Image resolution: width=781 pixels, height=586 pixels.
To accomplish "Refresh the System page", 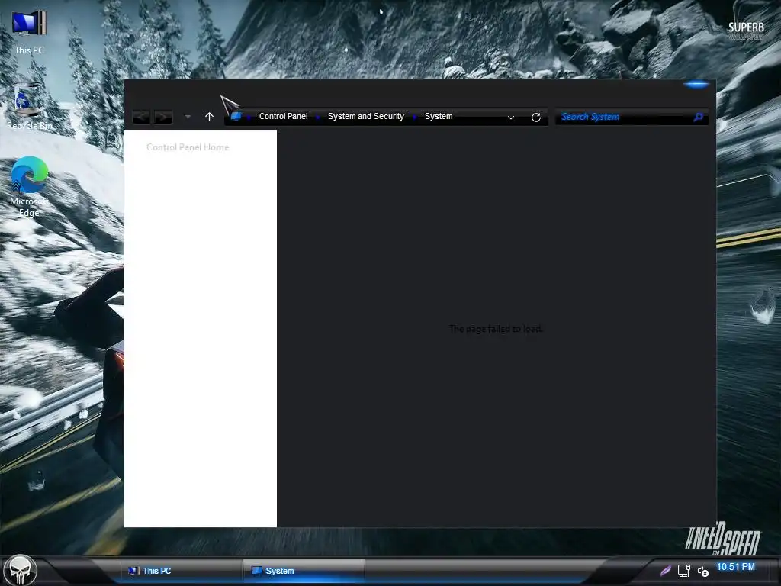I will pos(536,117).
